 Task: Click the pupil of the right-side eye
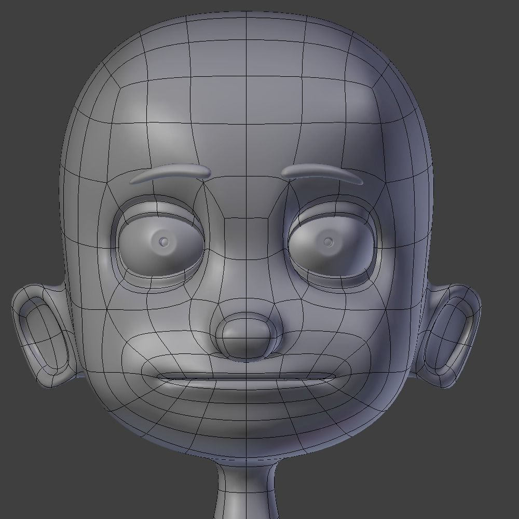(x=328, y=242)
